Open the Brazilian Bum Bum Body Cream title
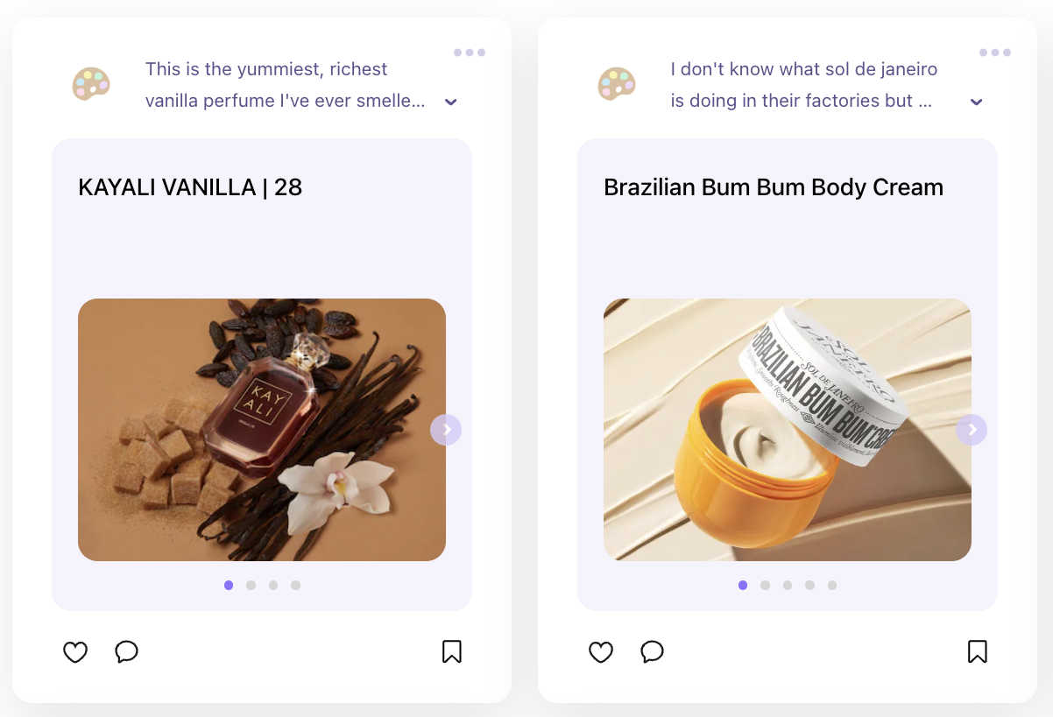1053x717 pixels. click(774, 187)
